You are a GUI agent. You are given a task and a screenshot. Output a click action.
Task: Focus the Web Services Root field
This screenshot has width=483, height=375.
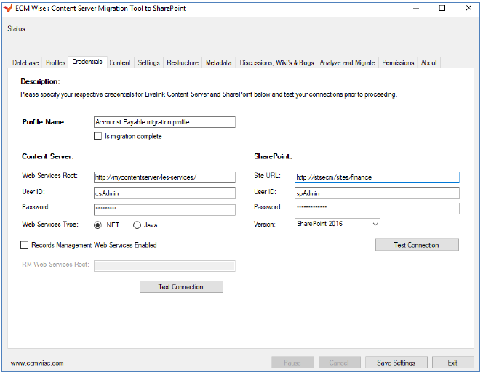pyautogui.click(x=164, y=177)
